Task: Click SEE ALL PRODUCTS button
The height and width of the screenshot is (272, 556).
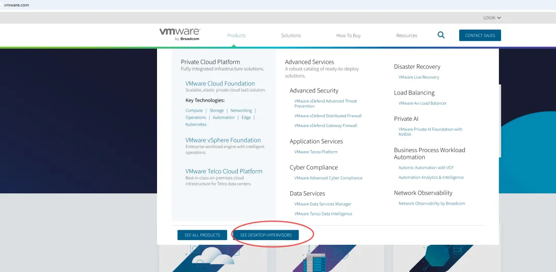Action: pyautogui.click(x=202, y=235)
